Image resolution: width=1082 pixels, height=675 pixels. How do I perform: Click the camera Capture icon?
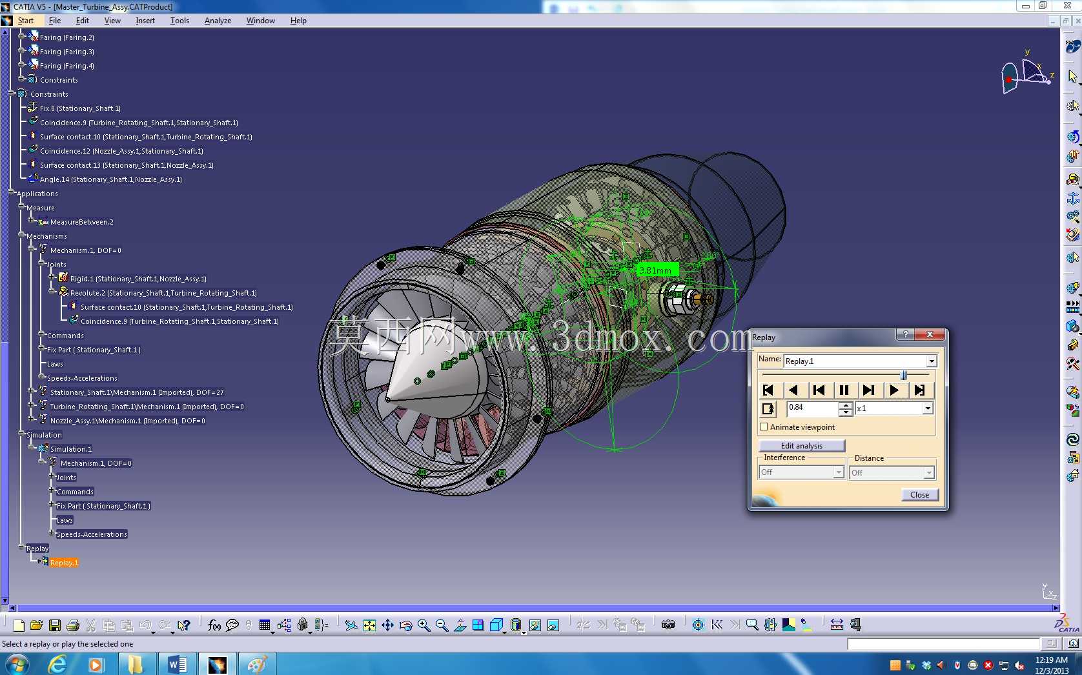coord(668,625)
